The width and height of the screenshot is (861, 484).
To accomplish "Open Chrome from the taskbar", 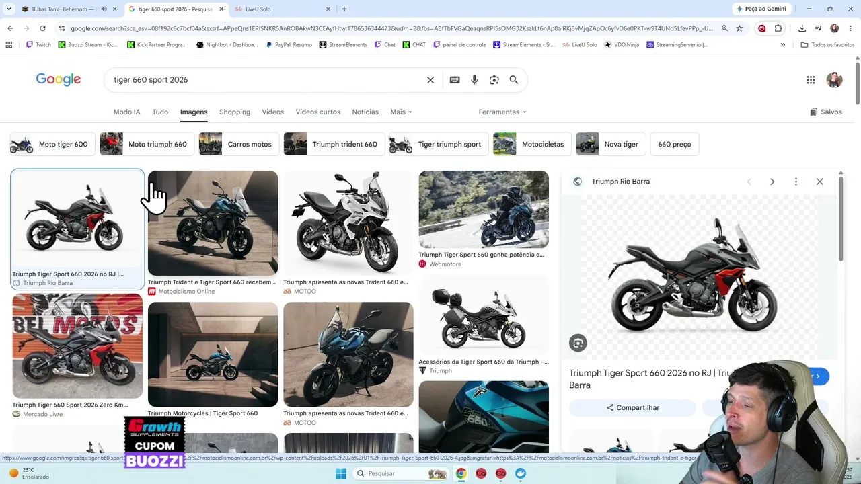I will pos(461,473).
